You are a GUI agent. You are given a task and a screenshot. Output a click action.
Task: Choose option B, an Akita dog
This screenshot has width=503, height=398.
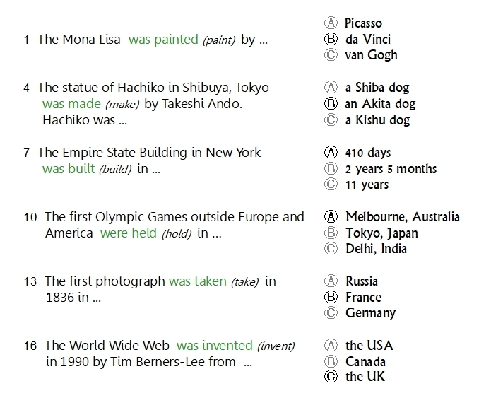330,104
